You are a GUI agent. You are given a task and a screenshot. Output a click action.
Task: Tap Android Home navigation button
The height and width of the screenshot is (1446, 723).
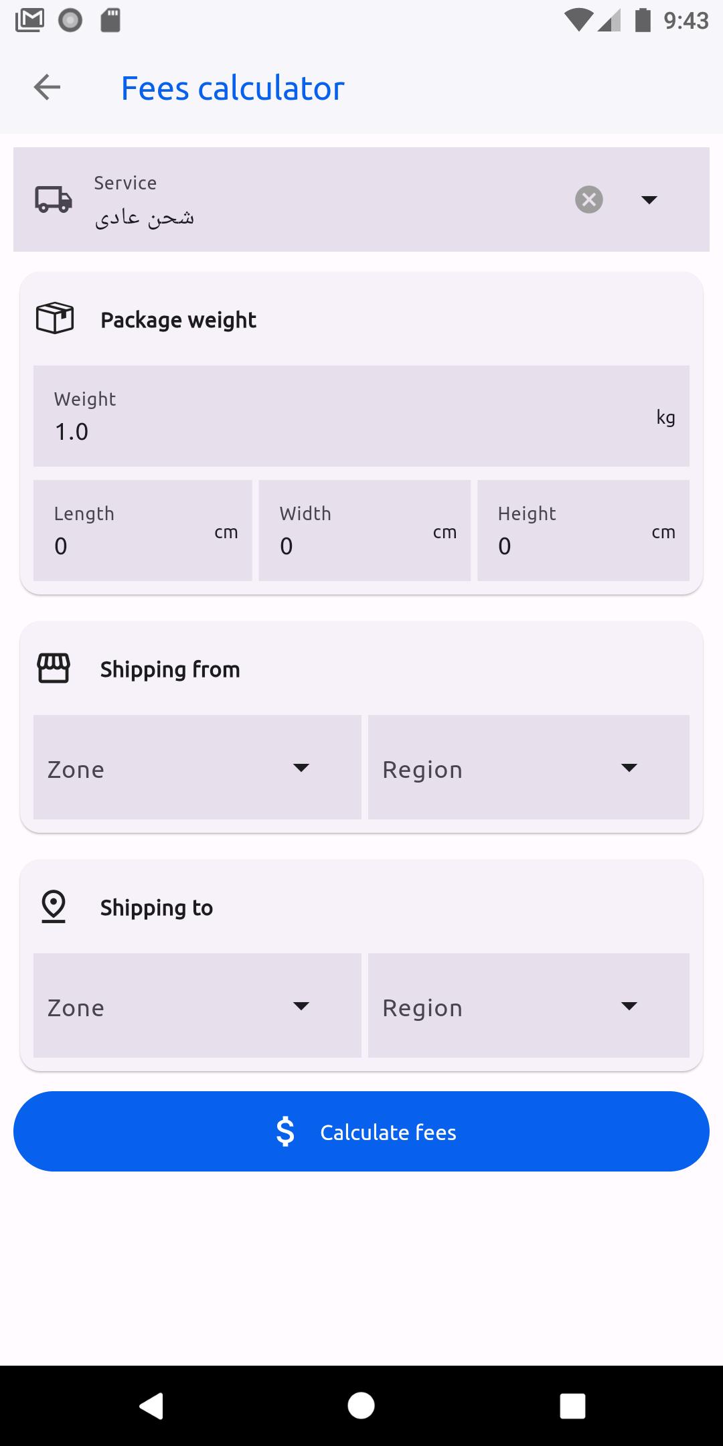pos(361,1405)
